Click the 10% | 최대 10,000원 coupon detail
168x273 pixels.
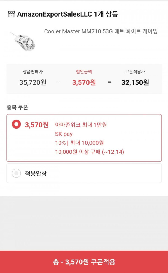point(80,143)
